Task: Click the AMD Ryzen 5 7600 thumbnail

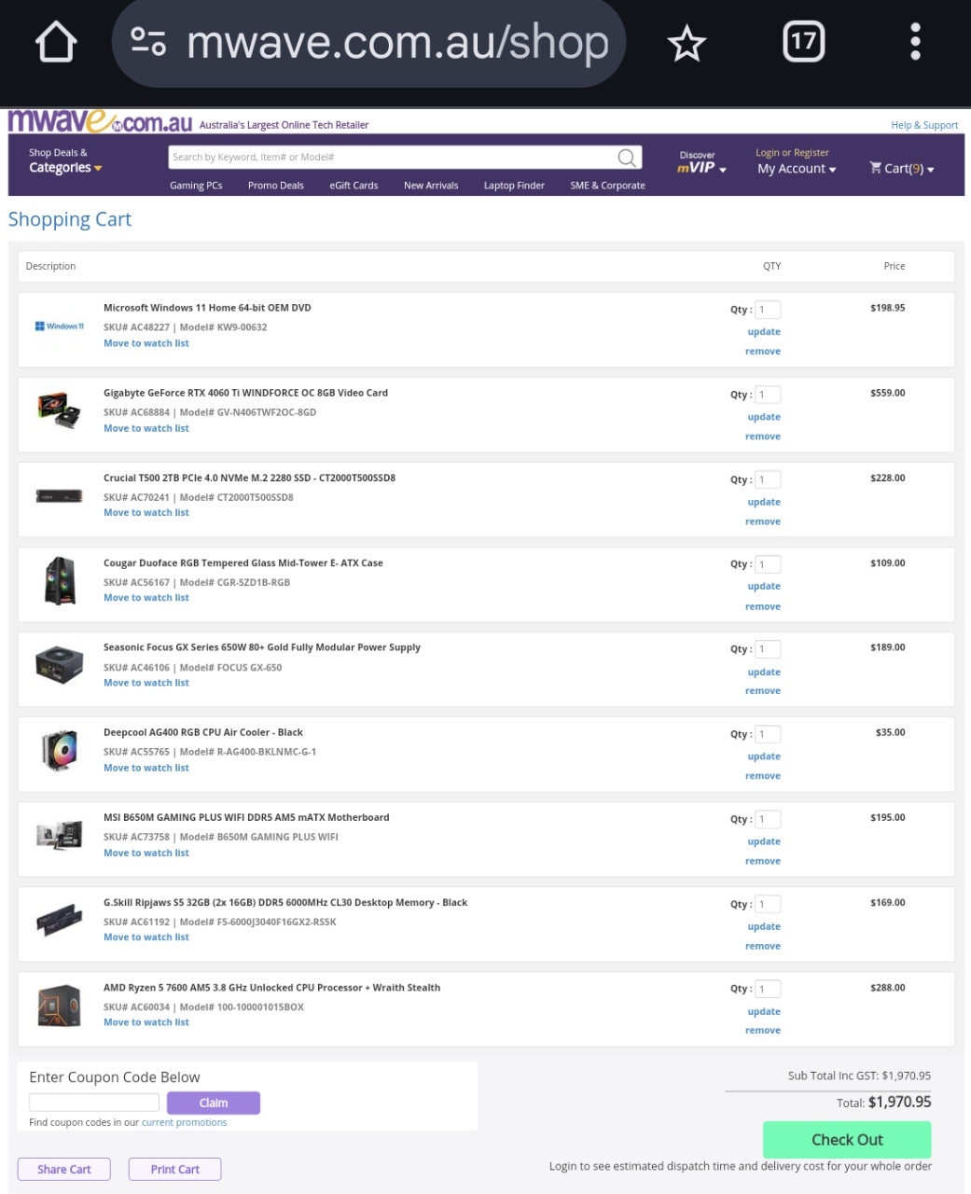Action: [x=60, y=1006]
